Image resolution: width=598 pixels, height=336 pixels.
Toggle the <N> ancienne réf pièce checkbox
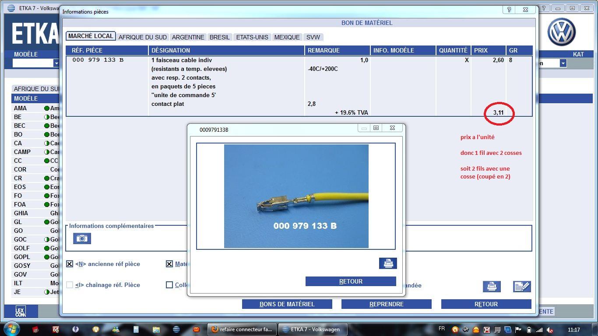(x=70, y=264)
